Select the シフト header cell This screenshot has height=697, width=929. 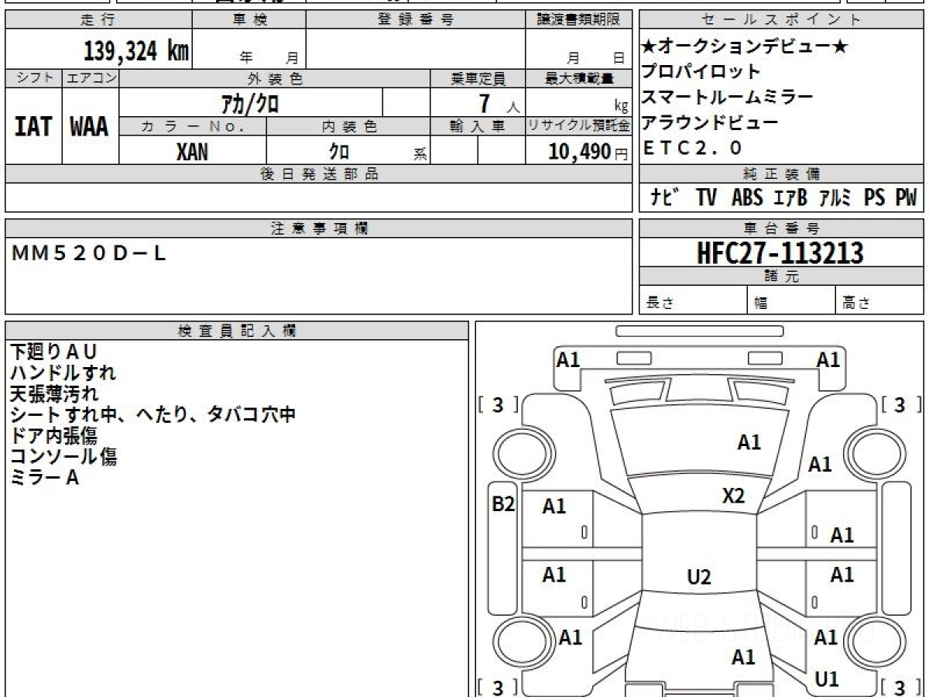coord(33,78)
